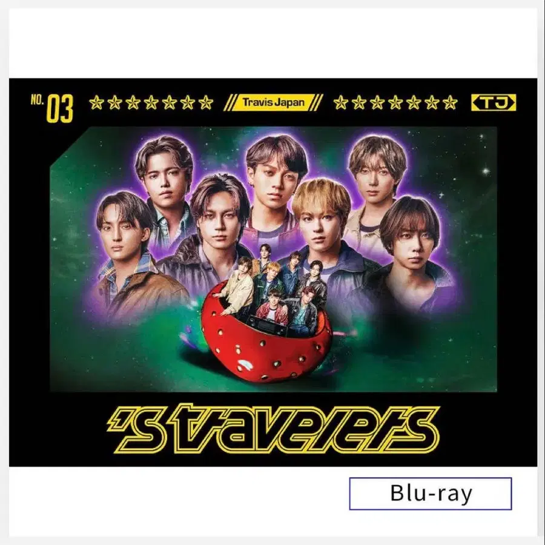Click the double slashes left of Travis Japan
The width and height of the screenshot is (545, 545).
[228, 102]
